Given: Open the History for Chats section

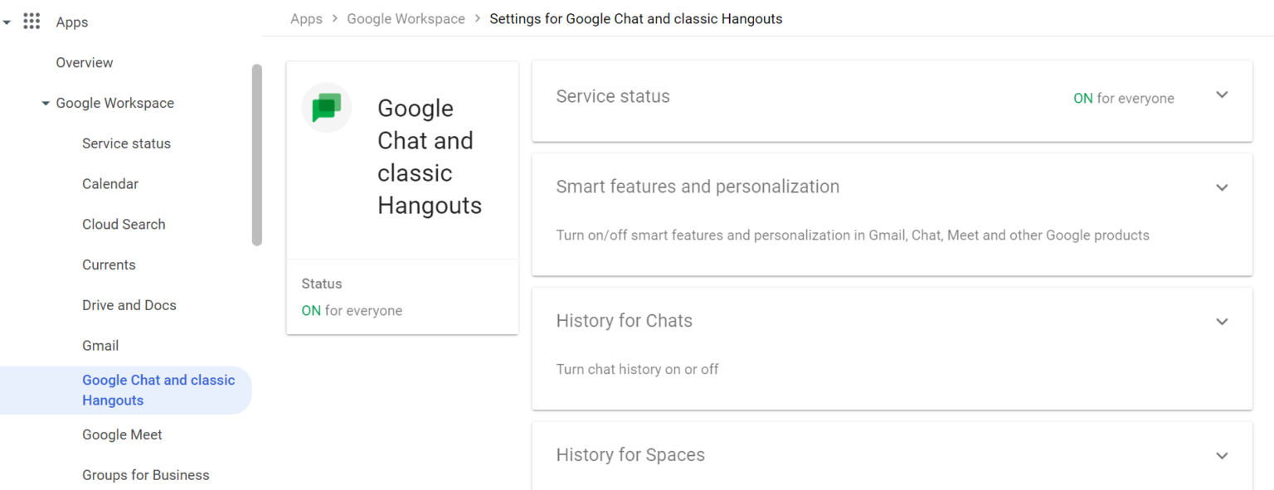Looking at the screenshot, I should click(1222, 321).
